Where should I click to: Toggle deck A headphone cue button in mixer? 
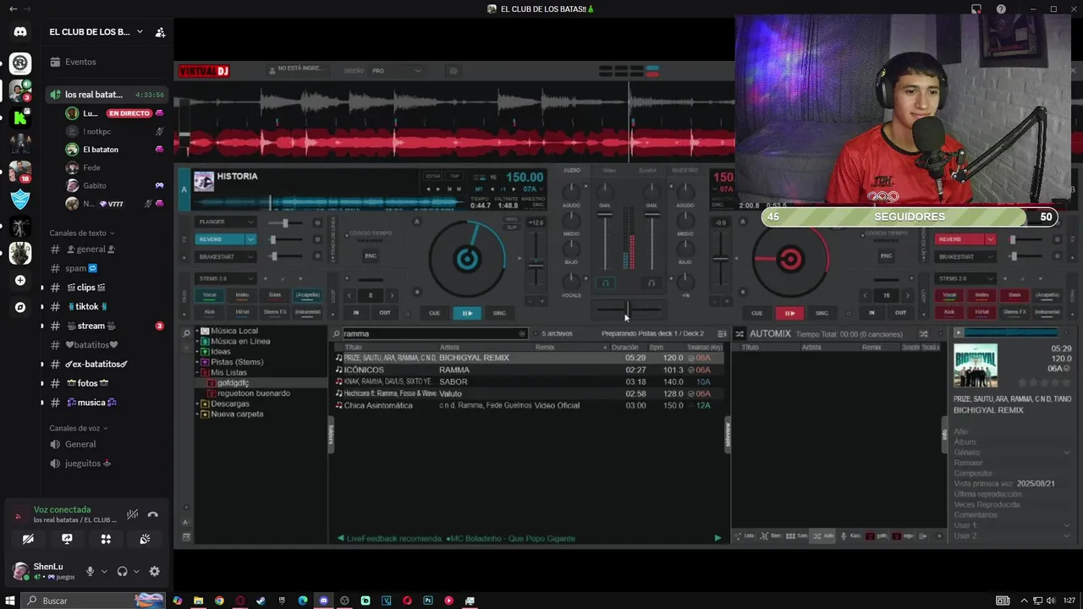[x=604, y=283]
